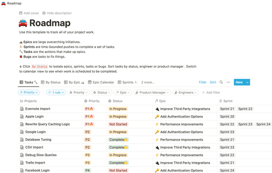
Task: Click the Status column header
Action: point(116,101)
